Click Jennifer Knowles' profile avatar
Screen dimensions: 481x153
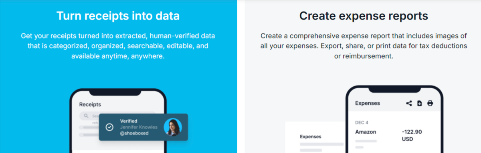point(173,127)
